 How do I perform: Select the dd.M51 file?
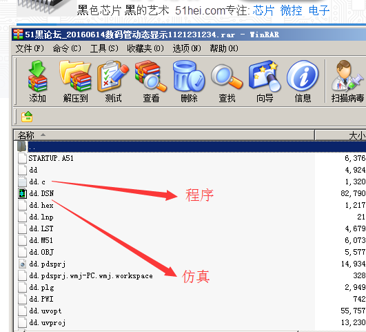(x=41, y=240)
